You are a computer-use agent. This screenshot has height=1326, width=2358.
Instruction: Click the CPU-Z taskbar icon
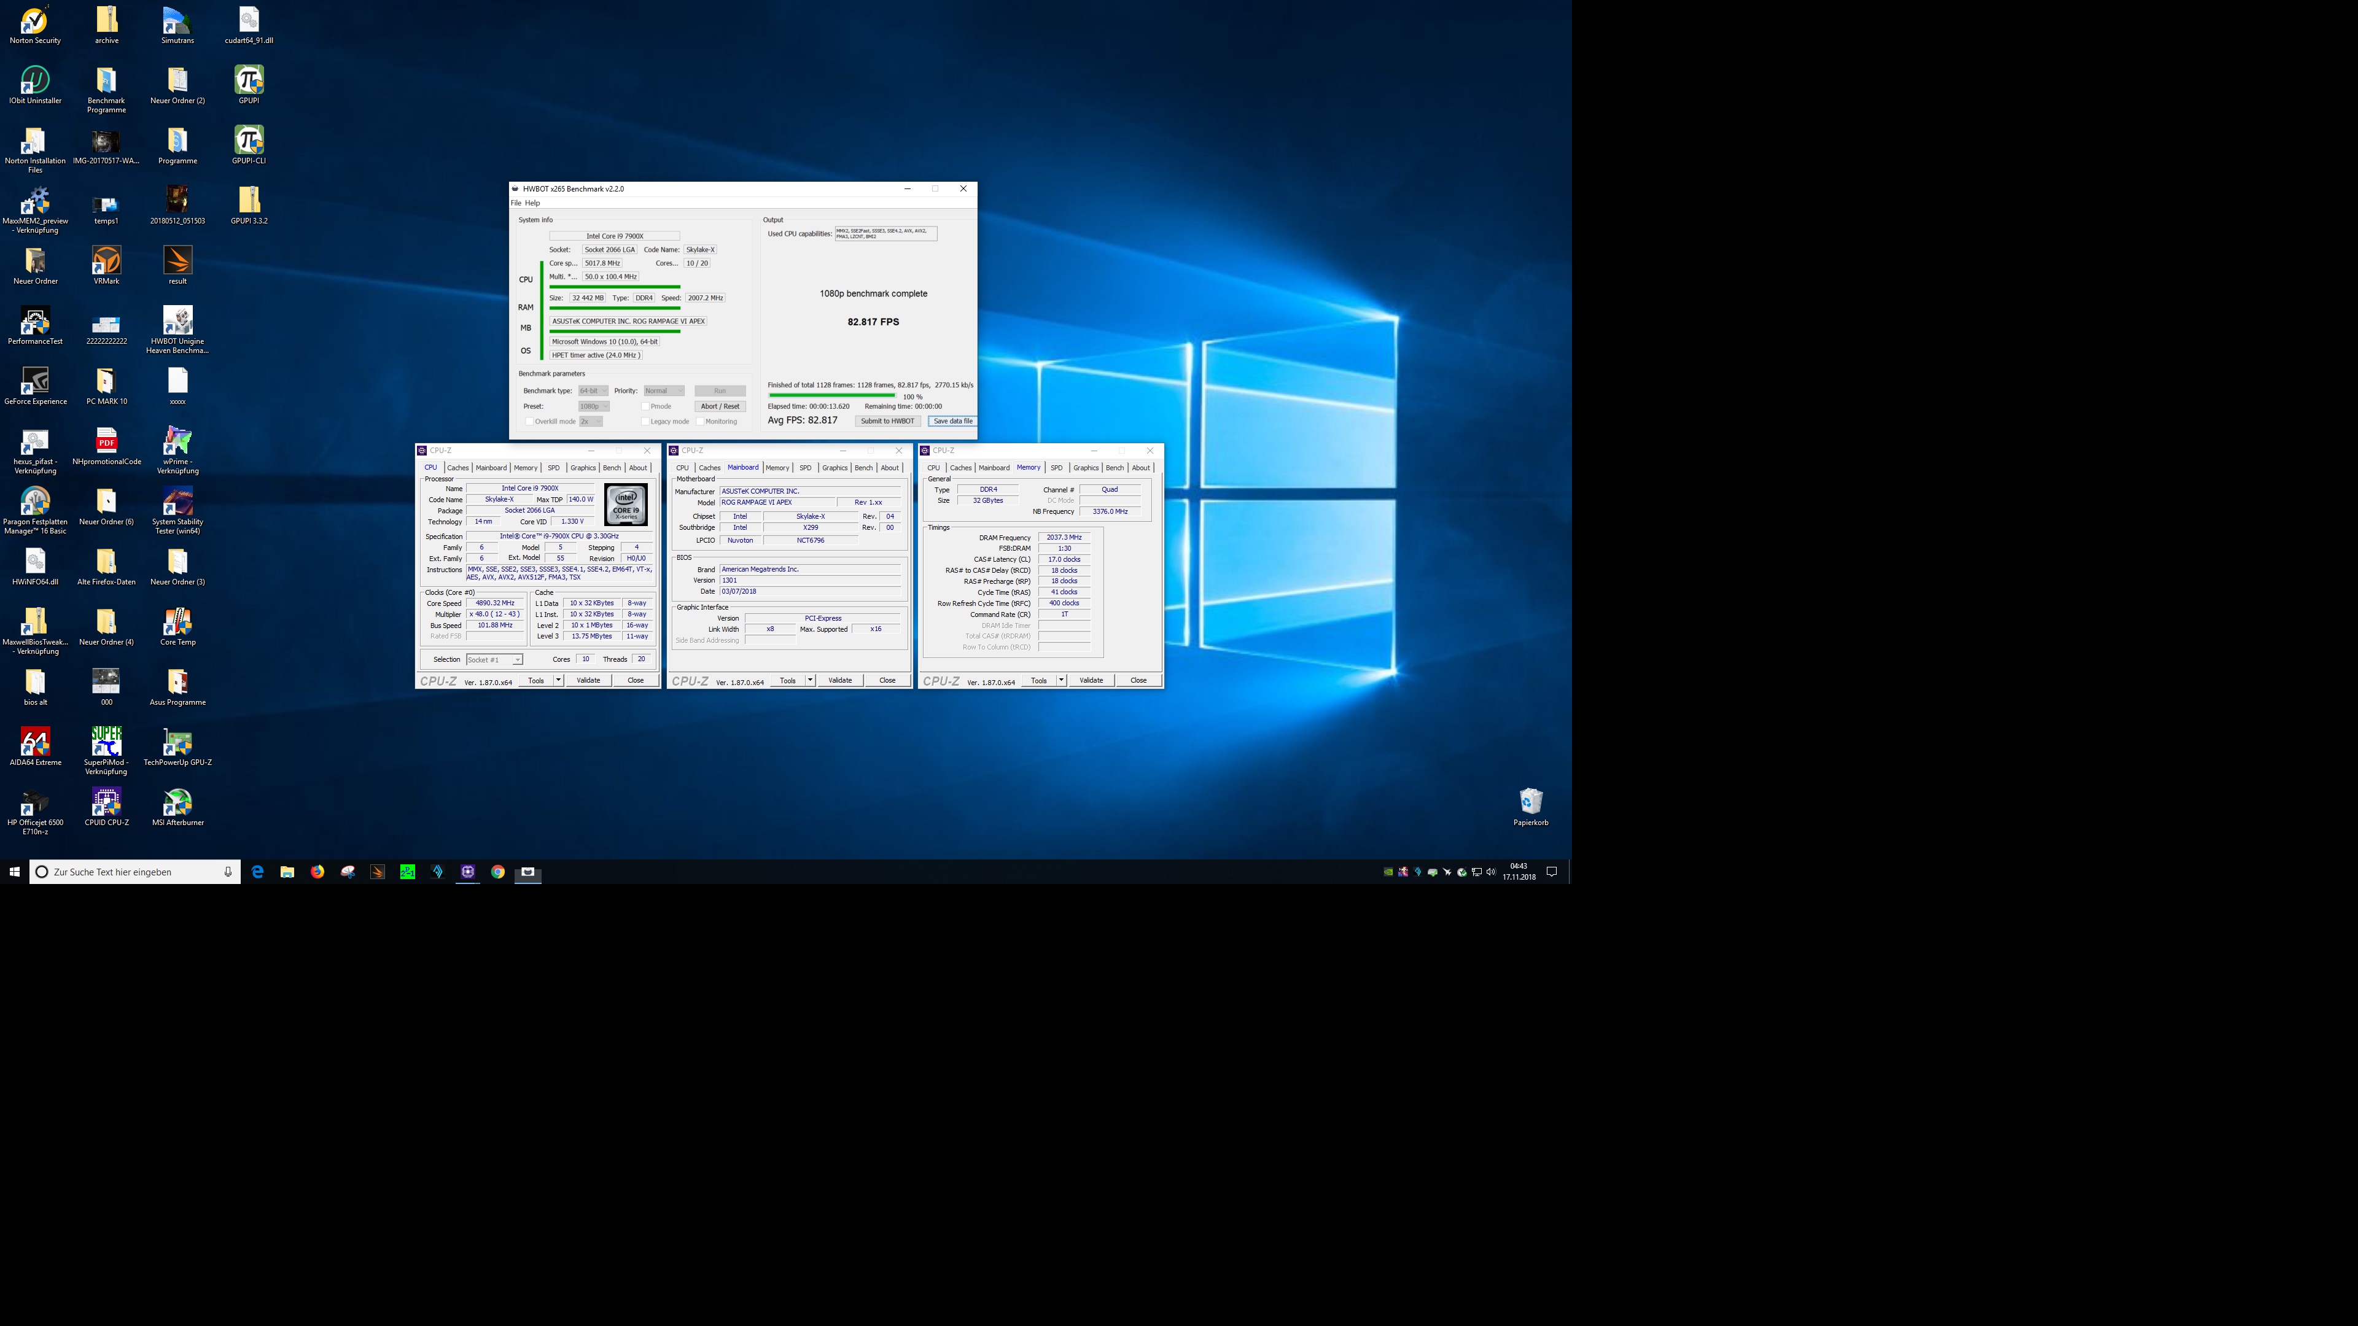(468, 872)
